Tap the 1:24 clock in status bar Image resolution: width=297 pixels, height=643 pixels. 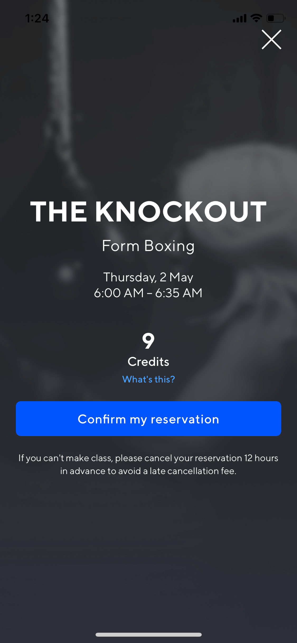37,18
